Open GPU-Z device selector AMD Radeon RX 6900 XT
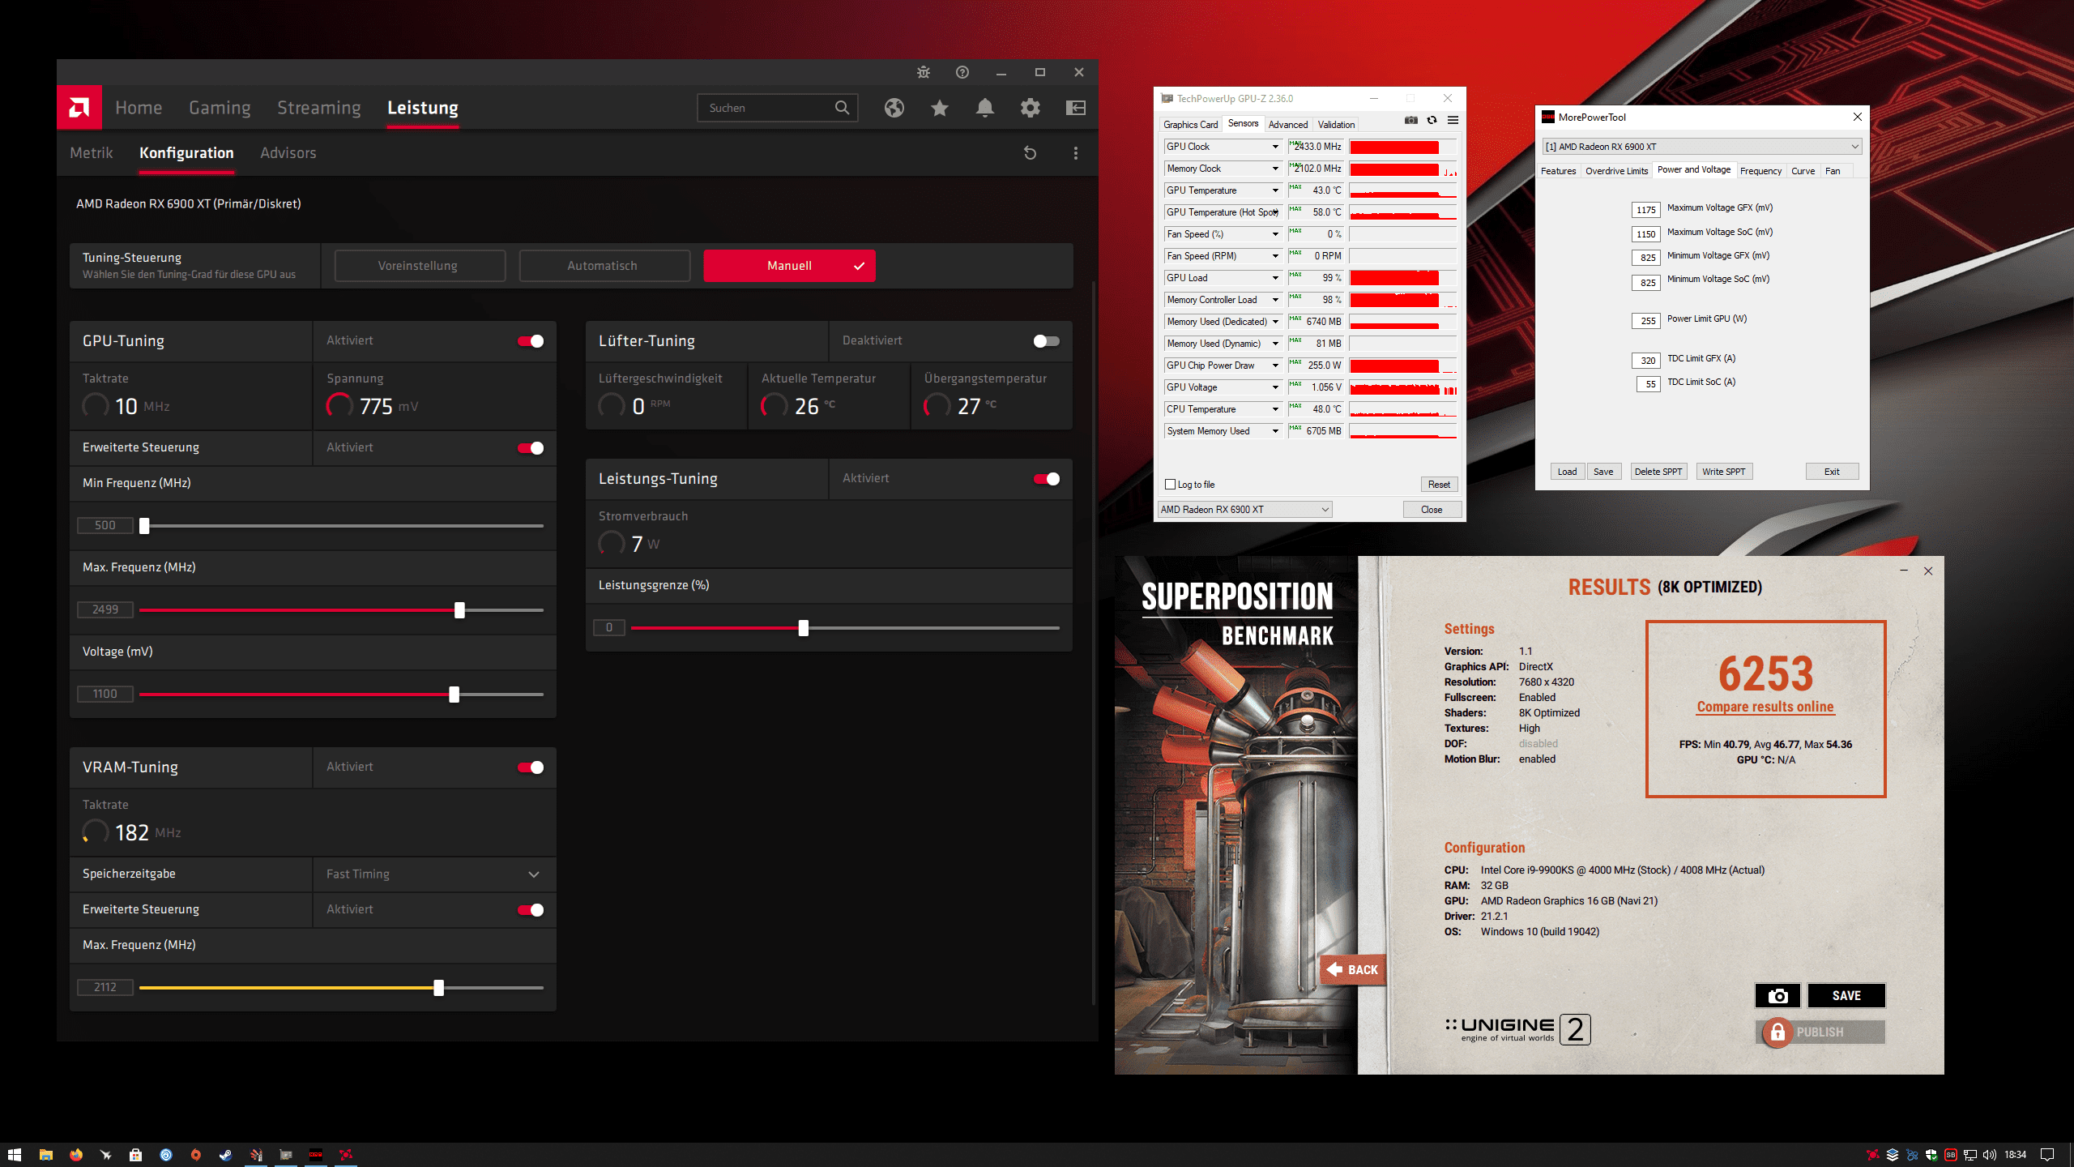Image resolution: width=2074 pixels, height=1167 pixels. pyautogui.click(x=1244, y=509)
